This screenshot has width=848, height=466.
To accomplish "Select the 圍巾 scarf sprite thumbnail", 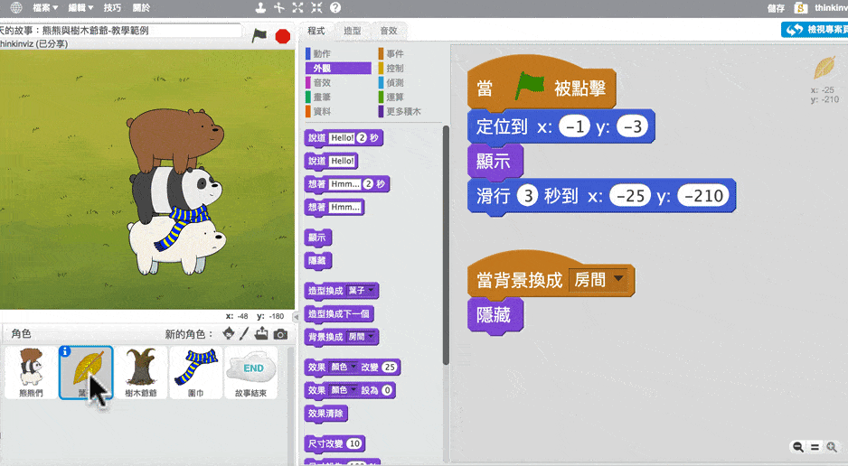I will [x=196, y=373].
